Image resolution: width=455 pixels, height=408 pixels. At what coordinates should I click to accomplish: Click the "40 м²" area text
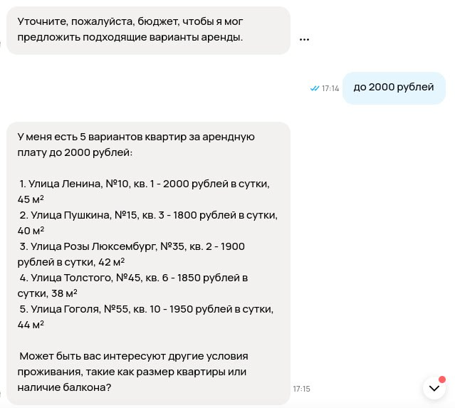31,231
